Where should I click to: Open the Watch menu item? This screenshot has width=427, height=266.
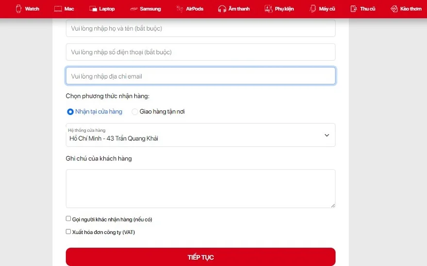coord(32,9)
